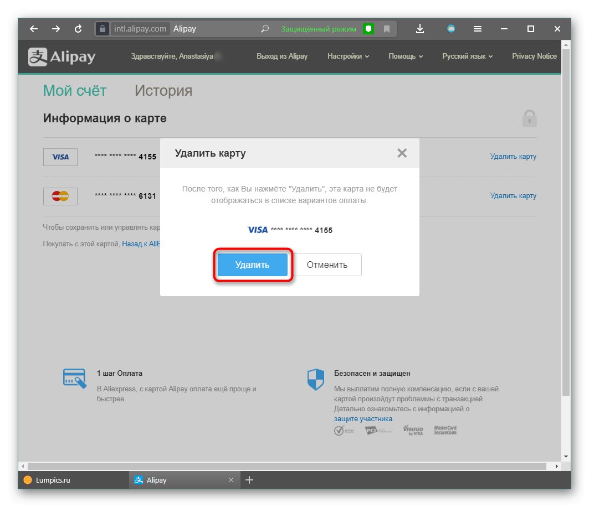Open the reader/search icon in the address bar
This screenshot has width=589, height=507.
(265, 29)
